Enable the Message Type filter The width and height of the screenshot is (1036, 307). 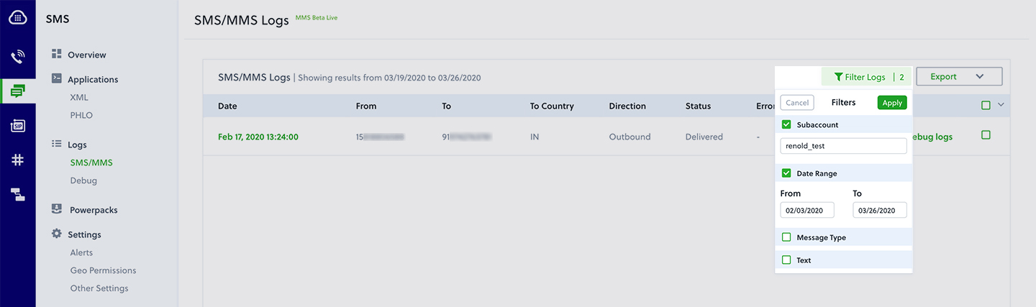coord(786,237)
